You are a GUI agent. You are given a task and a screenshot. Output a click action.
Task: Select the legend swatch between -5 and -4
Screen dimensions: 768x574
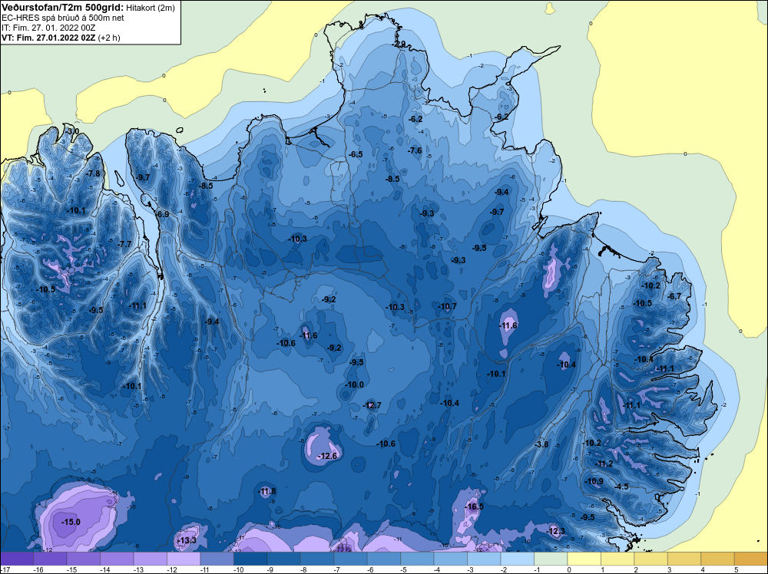[417, 559]
